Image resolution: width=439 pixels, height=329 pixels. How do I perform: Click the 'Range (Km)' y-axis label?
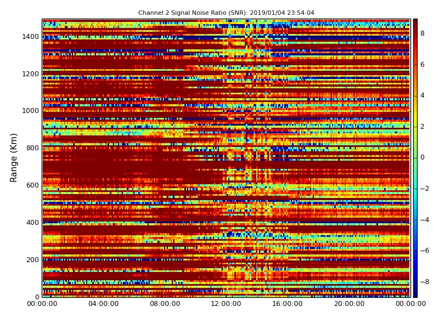tap(13, 158)
